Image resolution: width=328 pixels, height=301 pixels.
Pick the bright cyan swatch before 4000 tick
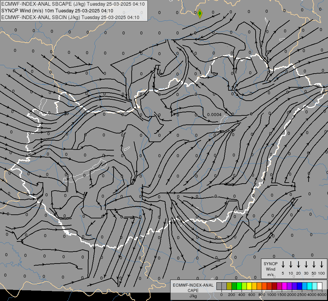(309, 286)
